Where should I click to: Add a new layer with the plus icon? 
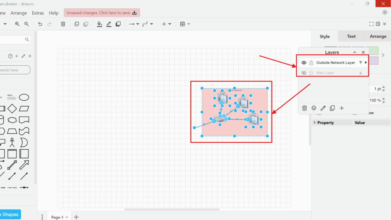coord(342,108)
